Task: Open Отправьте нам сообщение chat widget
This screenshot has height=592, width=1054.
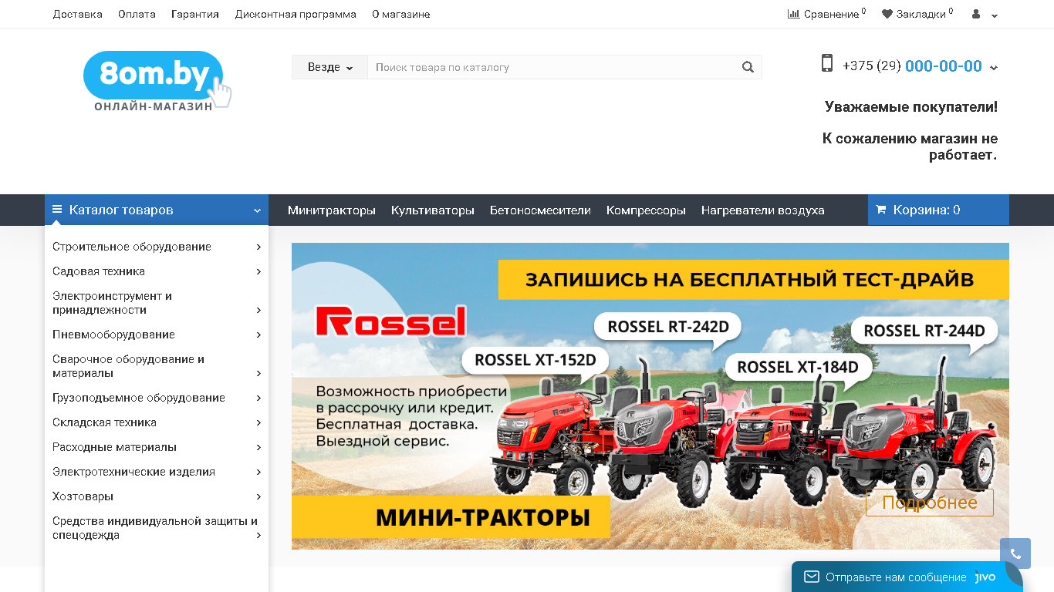Action: (907, 577)
